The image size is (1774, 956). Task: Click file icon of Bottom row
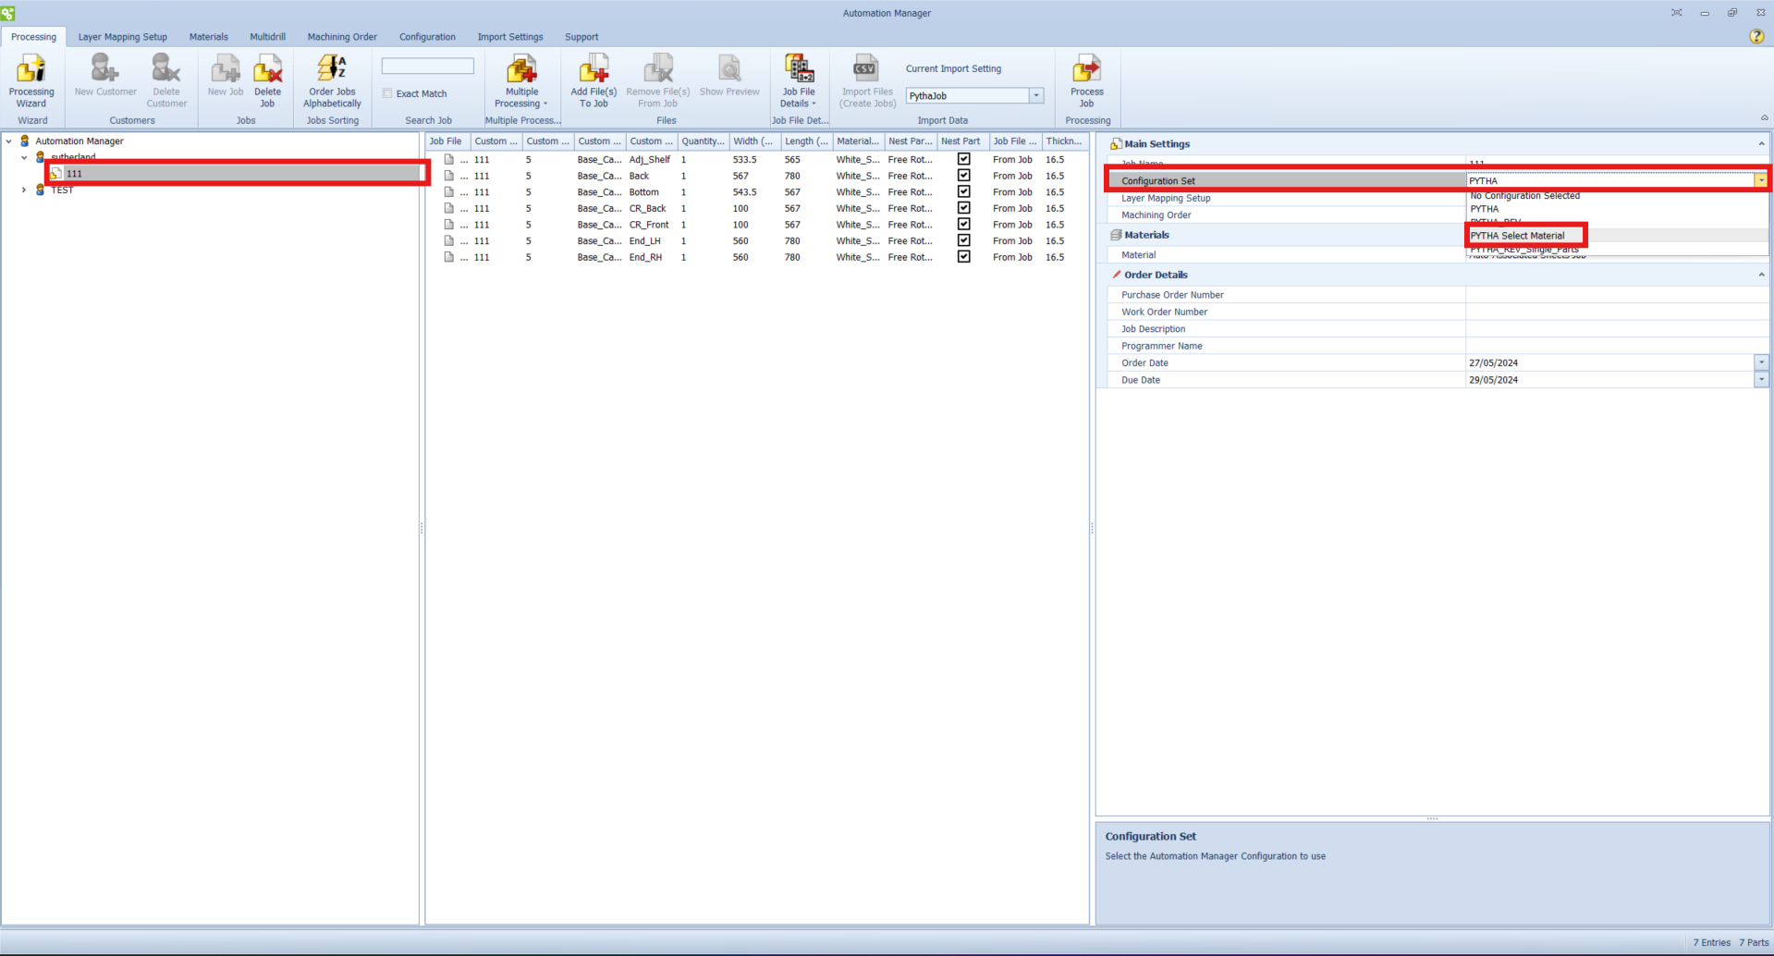click(449, 191)
